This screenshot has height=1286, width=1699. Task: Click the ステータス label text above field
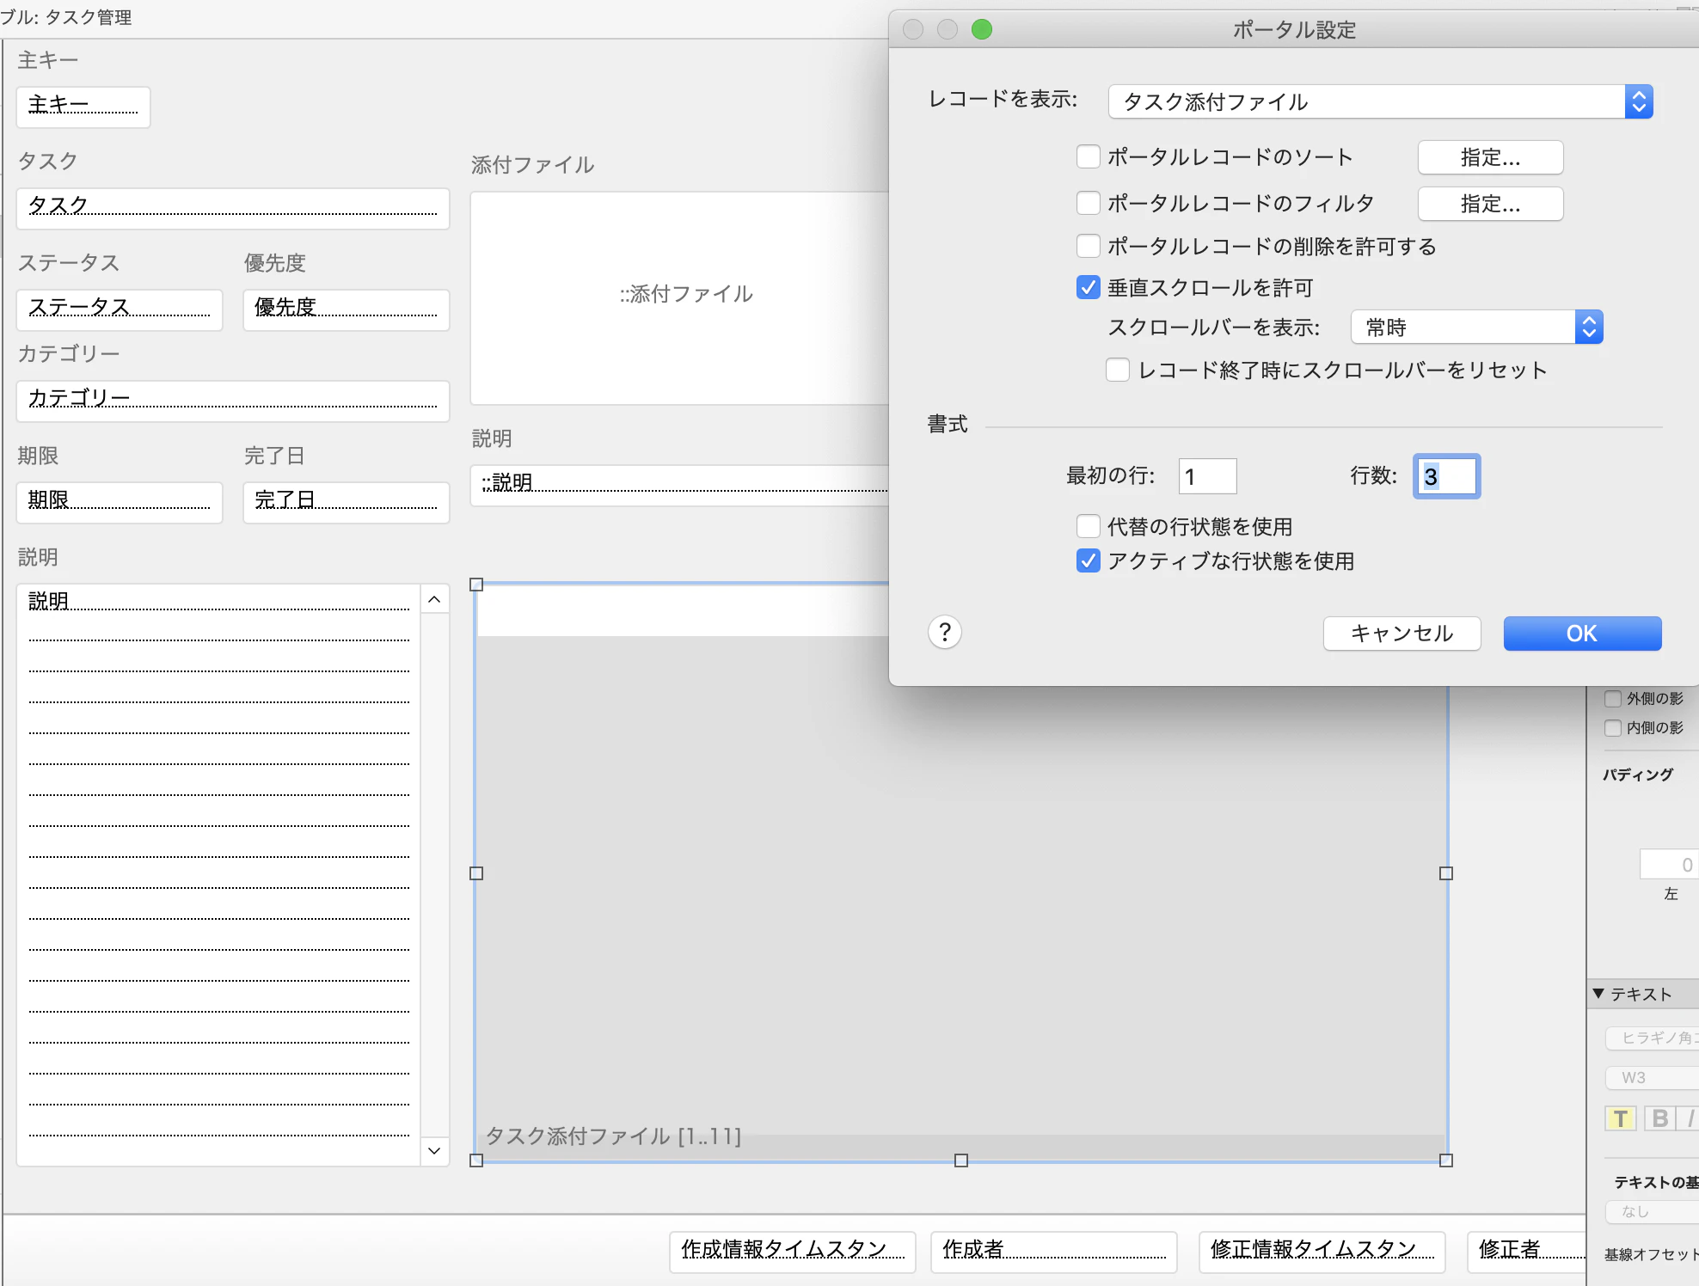click(x=69, y=263)
